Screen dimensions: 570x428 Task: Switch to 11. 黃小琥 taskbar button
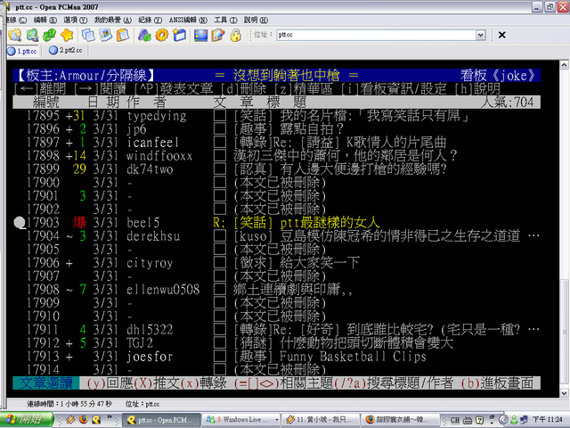(321, 420)
